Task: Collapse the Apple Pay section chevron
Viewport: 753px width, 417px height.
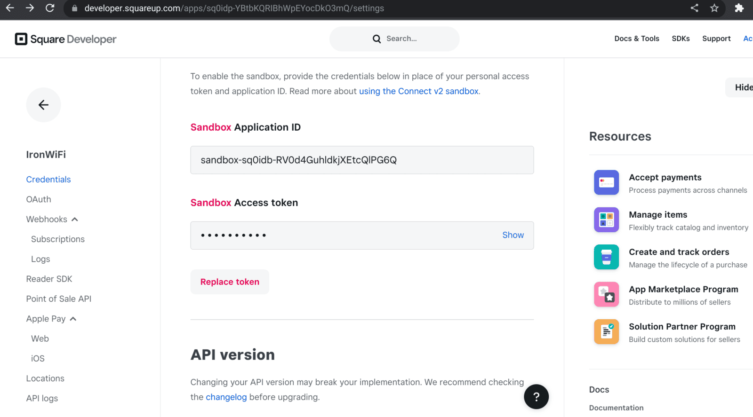Action: [x=73, y=319]
